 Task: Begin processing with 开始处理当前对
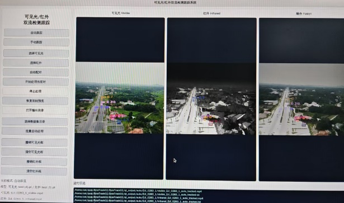36,82
